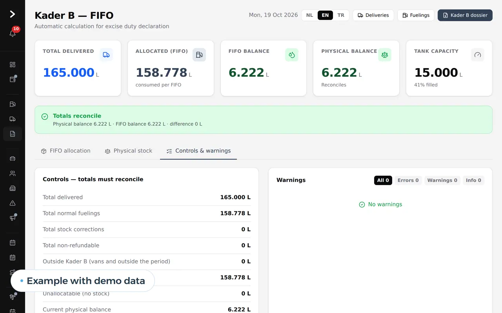Switch to Physical stock tab
The width and height of the screenshot is (502, 313).
coord(129,151)
